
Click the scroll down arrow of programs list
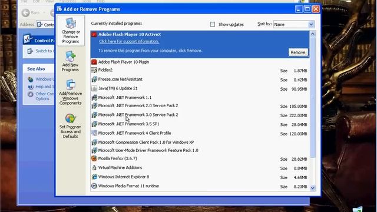313,188
